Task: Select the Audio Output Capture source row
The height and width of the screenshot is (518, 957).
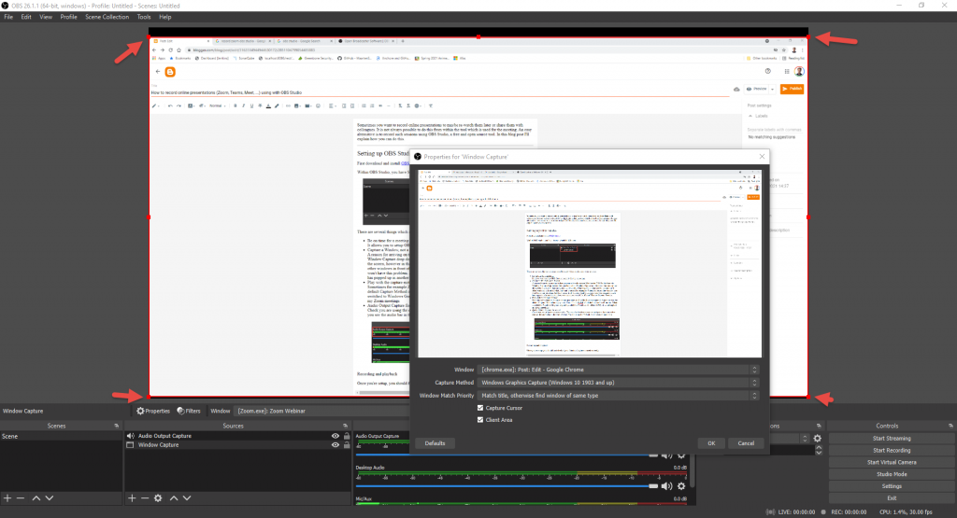Action: 237,436
